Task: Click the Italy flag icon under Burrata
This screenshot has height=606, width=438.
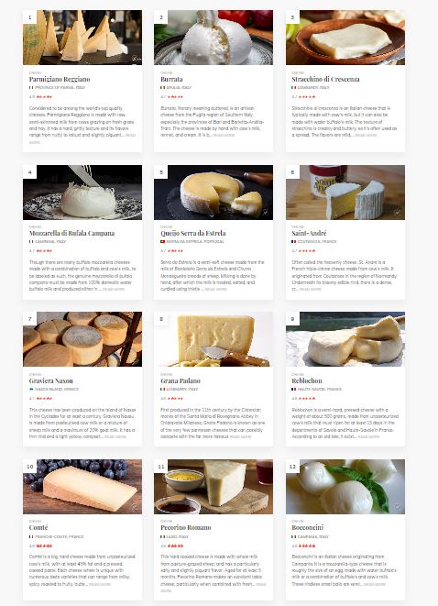Action: [162, 88]
